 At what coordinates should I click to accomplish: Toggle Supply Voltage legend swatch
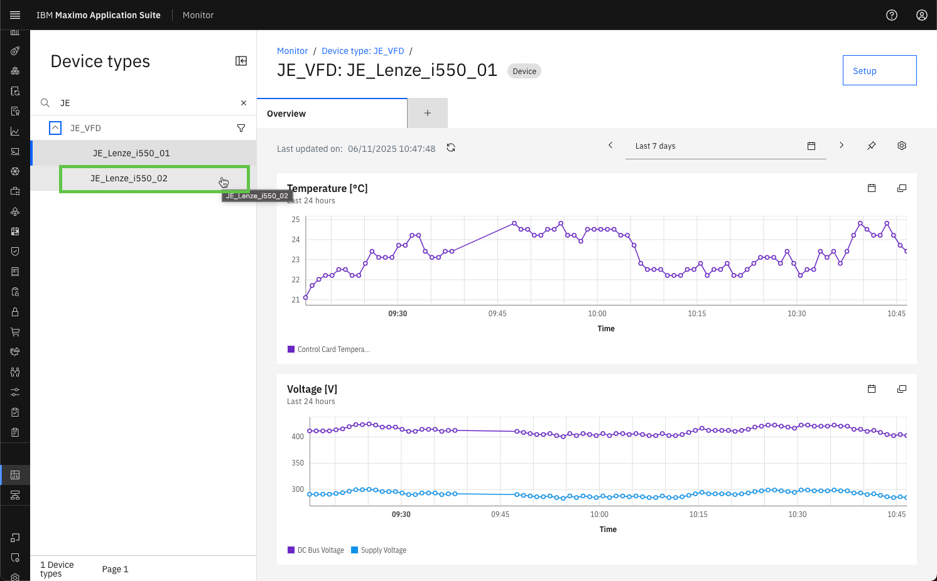(354, 550)
